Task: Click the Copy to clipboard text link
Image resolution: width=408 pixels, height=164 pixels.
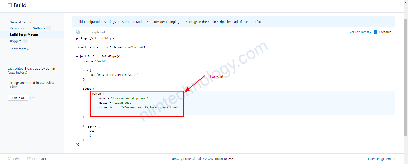Action: pos(93,32)
